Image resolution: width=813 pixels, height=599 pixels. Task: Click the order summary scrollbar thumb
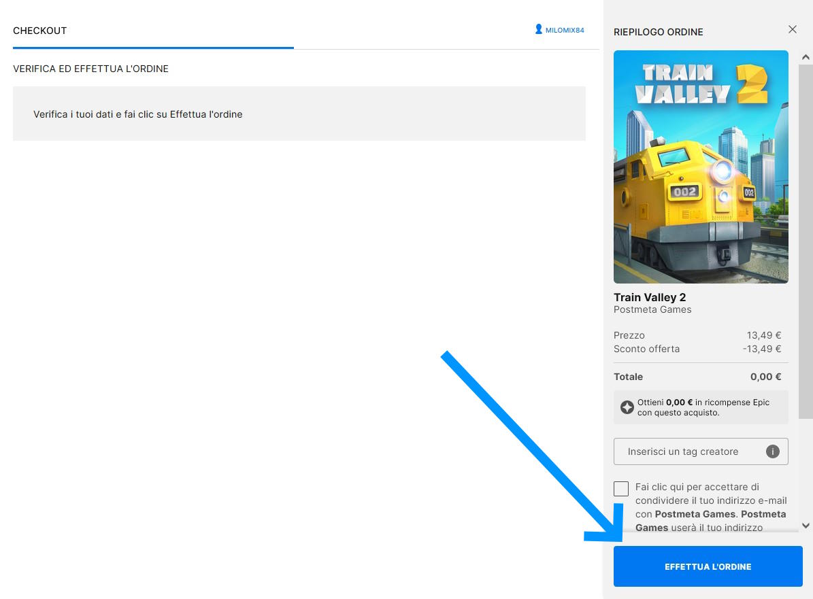point(806,272)
